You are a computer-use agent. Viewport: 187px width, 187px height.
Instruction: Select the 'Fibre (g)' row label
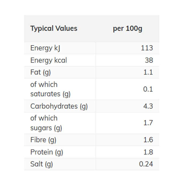tap(43, 140)
